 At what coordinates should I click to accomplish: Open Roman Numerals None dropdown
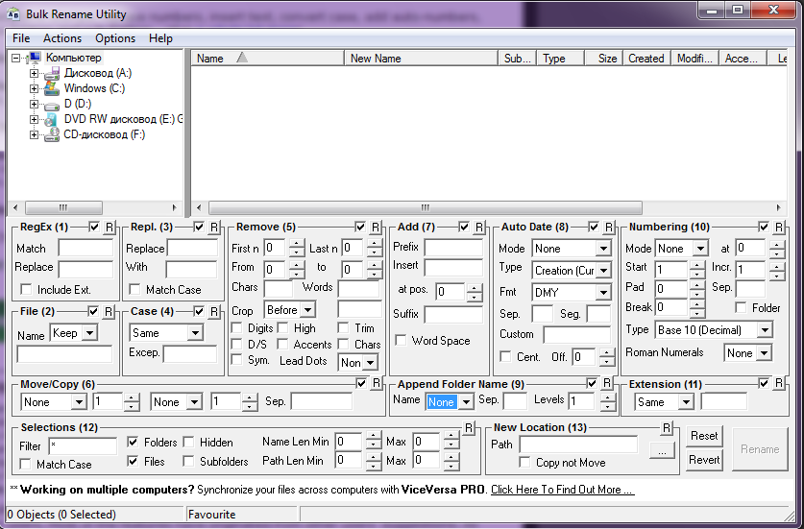(x=764, y=353)
